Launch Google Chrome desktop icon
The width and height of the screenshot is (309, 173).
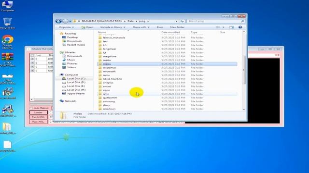[7, 42]
